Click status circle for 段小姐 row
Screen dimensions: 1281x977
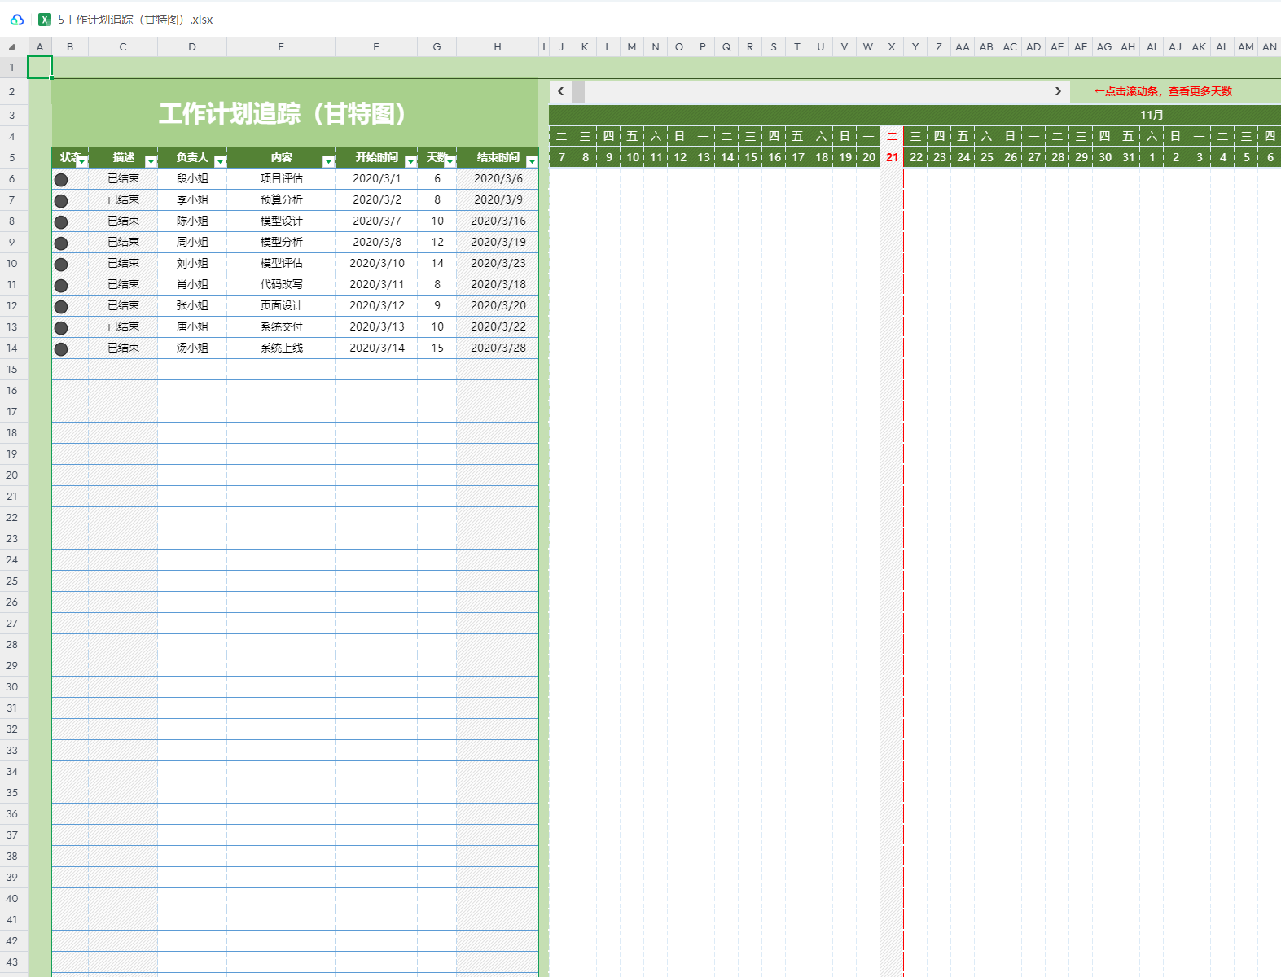(61, 179)
